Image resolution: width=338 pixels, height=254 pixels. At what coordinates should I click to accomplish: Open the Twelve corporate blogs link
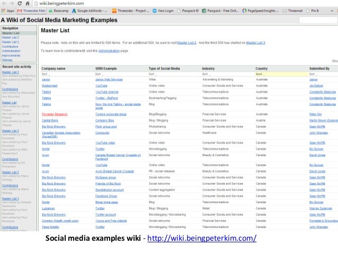tap(111, 115)
